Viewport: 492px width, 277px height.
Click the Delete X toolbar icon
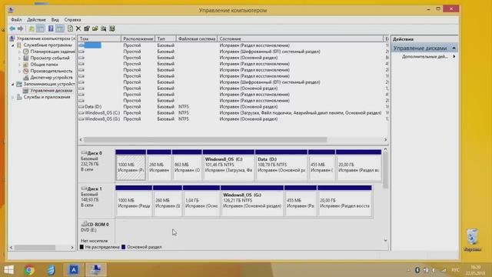coord(78,29)
